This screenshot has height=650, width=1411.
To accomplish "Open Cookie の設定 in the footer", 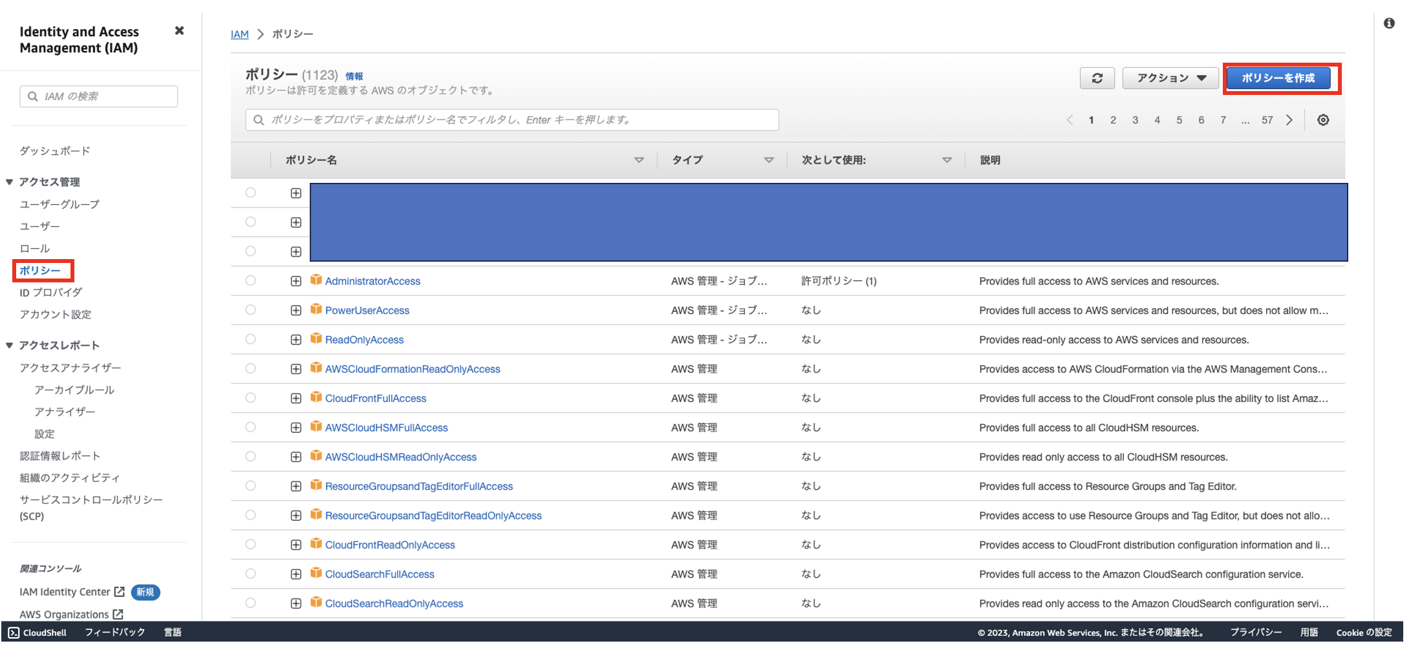I will [x=1364, y=633].
